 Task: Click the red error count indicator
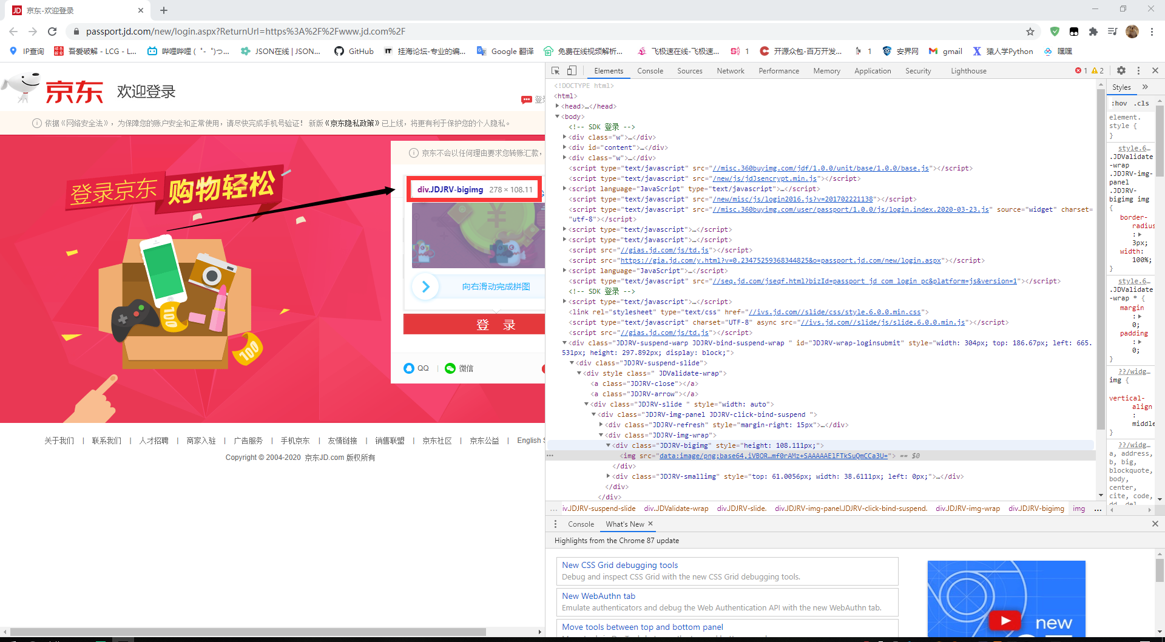(x=1081, y=70)
